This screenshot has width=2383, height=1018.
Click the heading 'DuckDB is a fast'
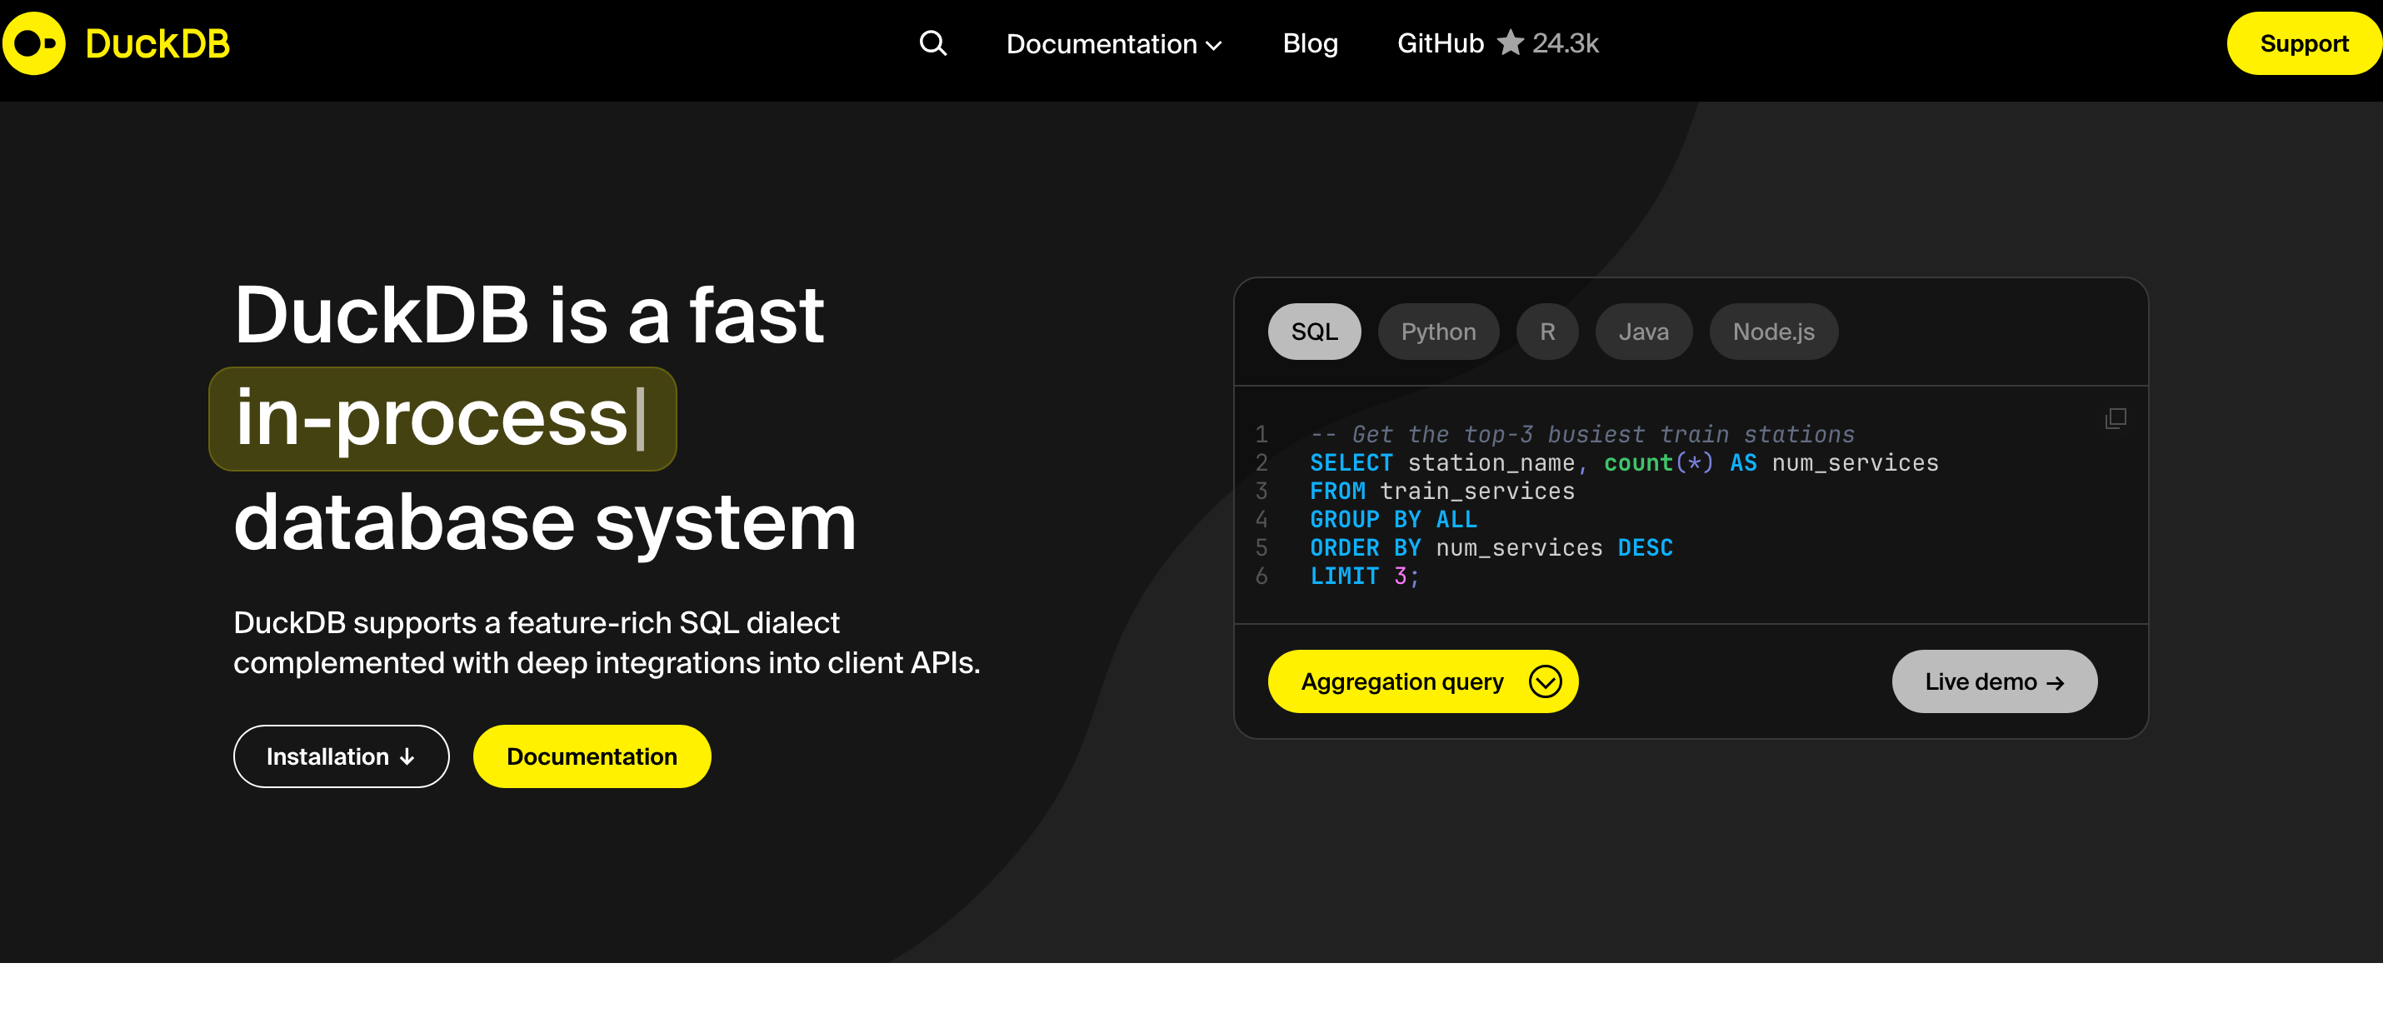[529, 315]
